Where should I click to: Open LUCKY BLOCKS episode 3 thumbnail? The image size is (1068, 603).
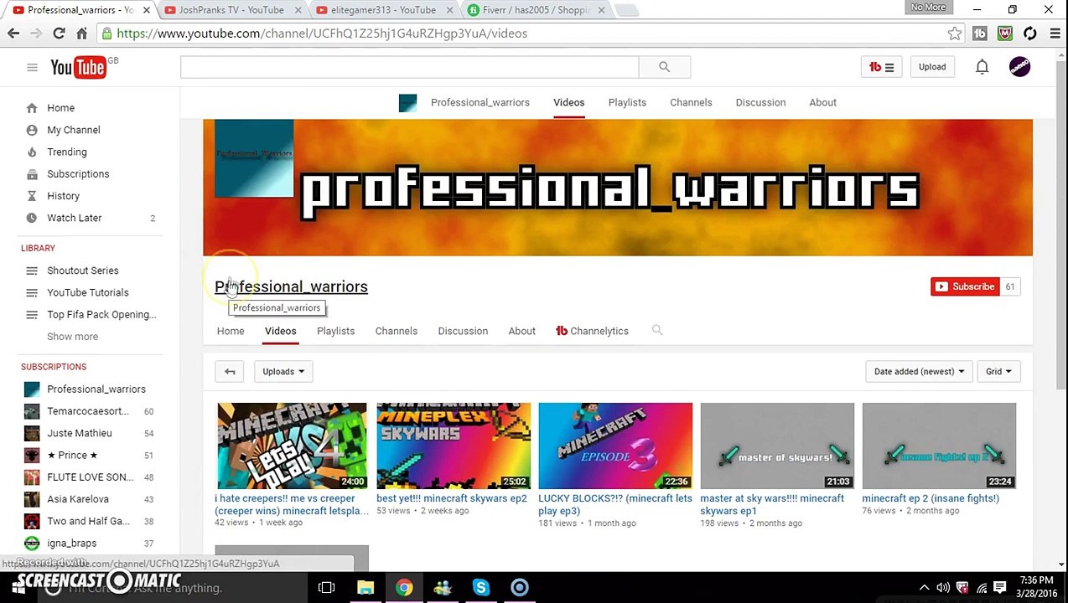(615, 446)
